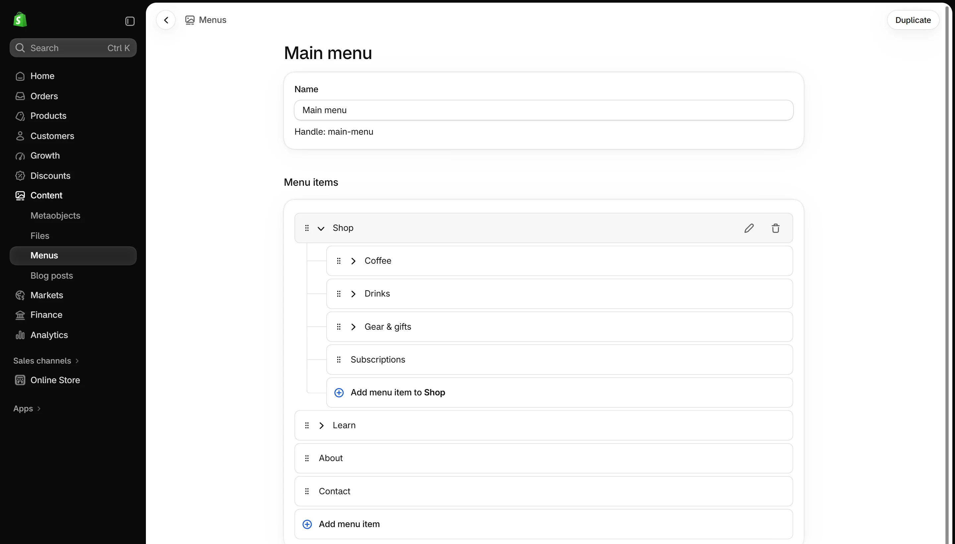
Task: Expand the Coffee submenu
Action: (353, 261)
